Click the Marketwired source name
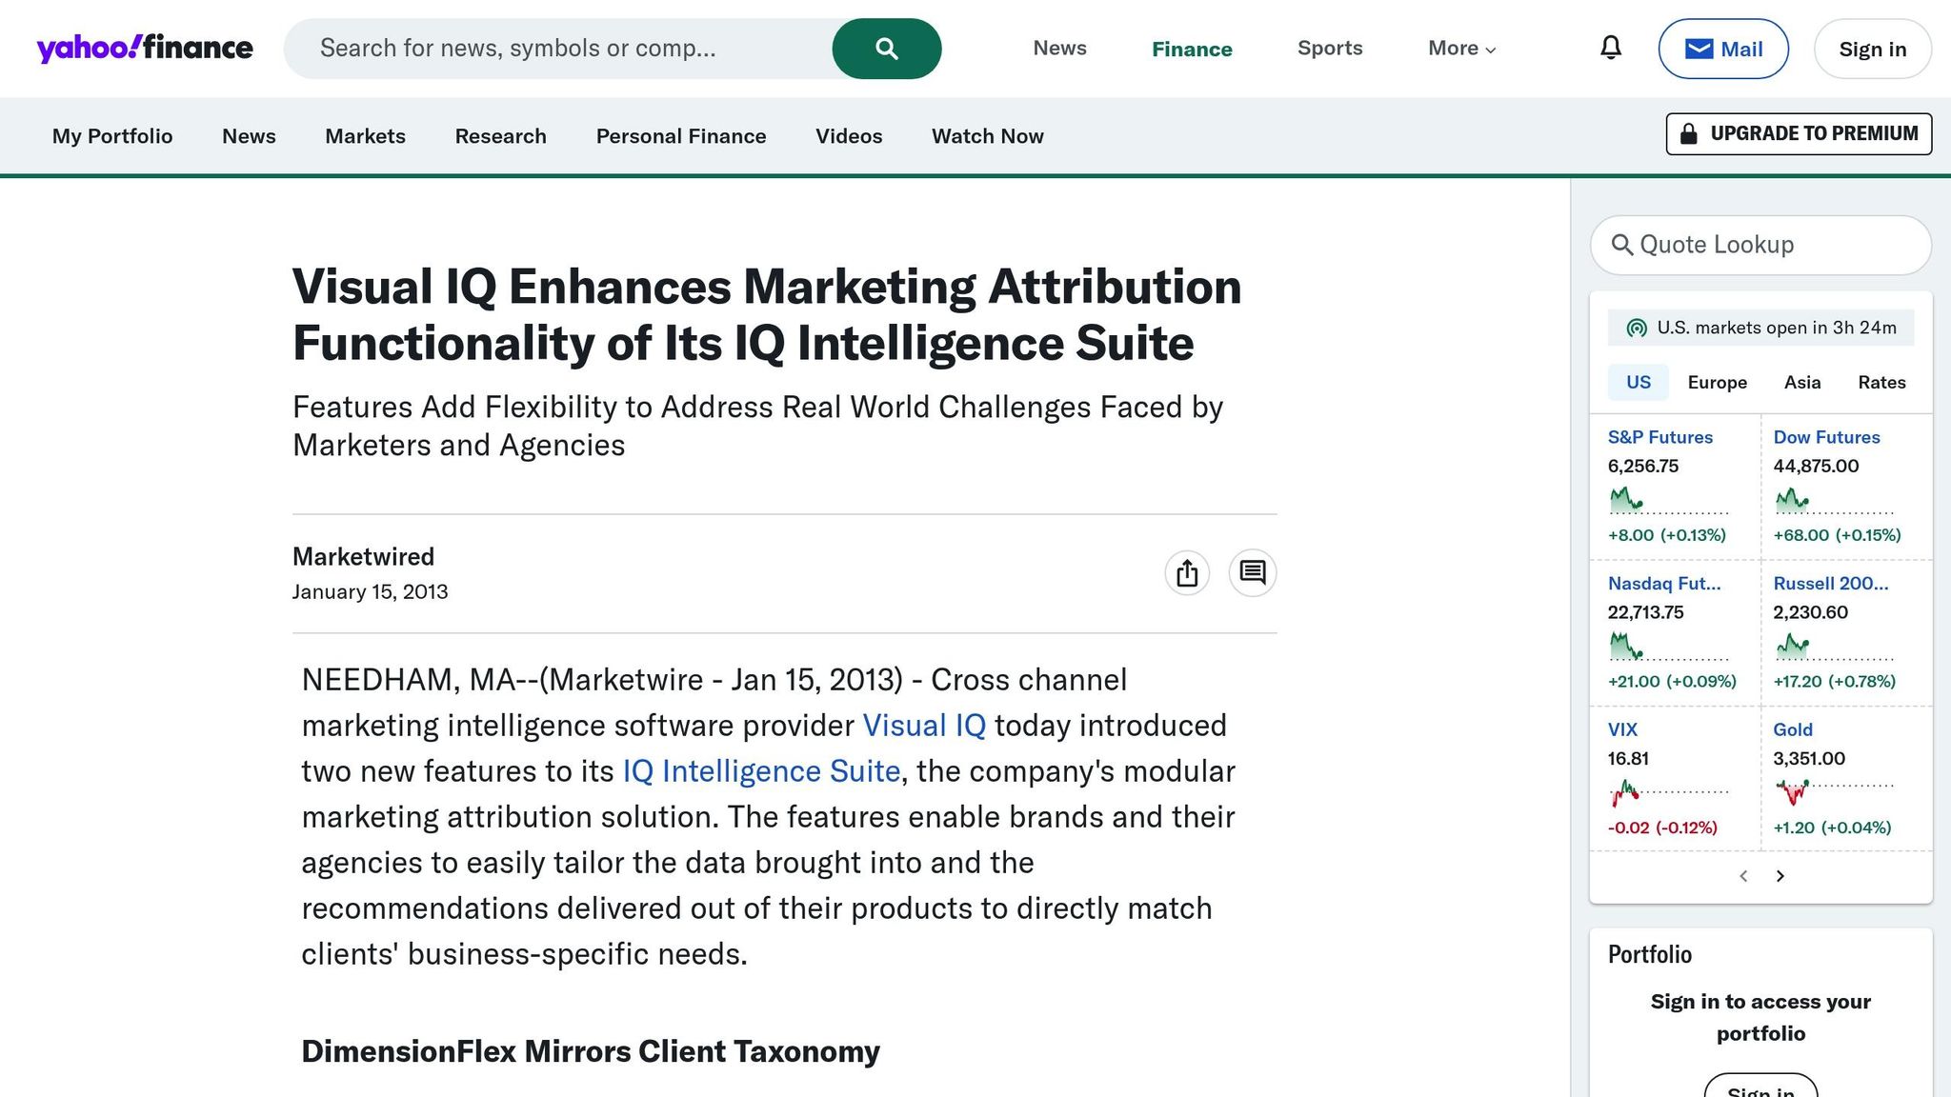This screenshot has height=1097, width=1951. pos(363,557)
